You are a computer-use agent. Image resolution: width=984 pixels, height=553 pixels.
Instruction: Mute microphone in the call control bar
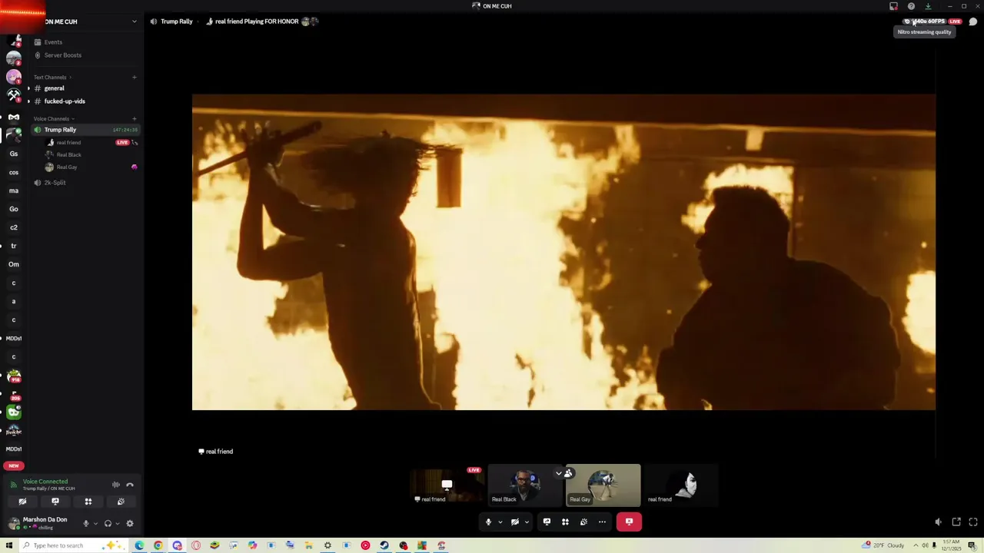coord(488,522)
